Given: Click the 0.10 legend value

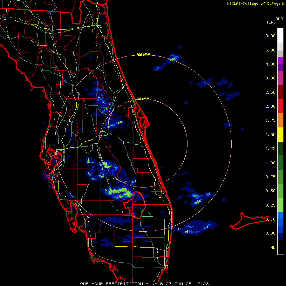Looking at the screenshot, I should click(270, 219).
